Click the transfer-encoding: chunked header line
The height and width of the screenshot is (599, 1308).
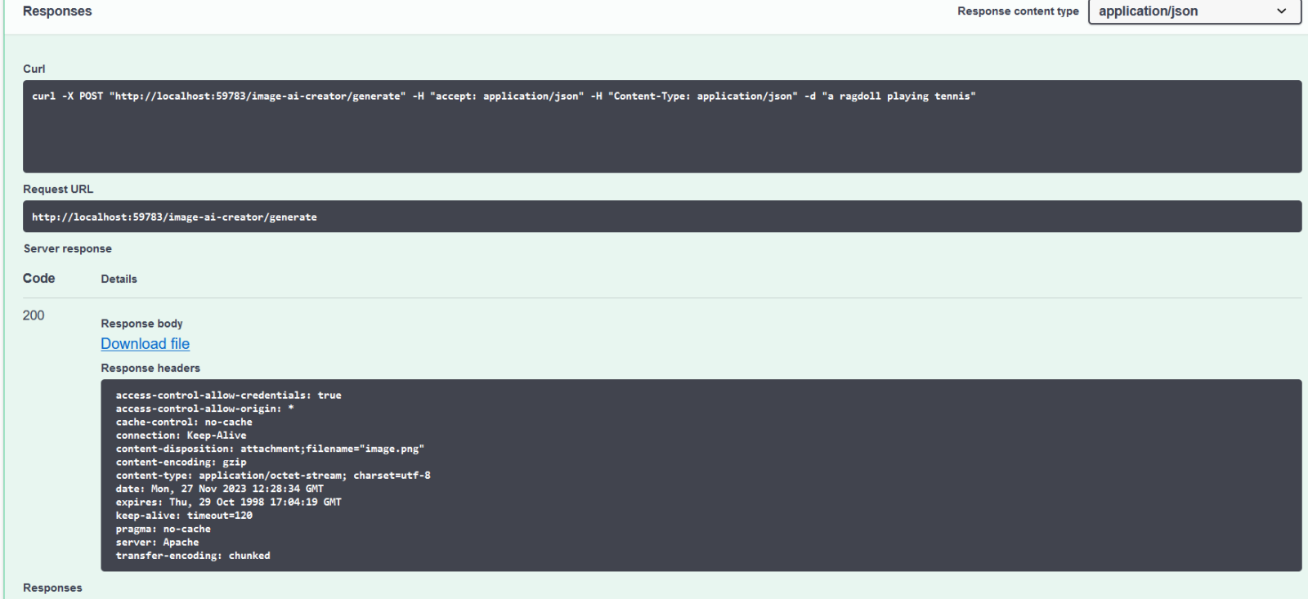[193, 556]
